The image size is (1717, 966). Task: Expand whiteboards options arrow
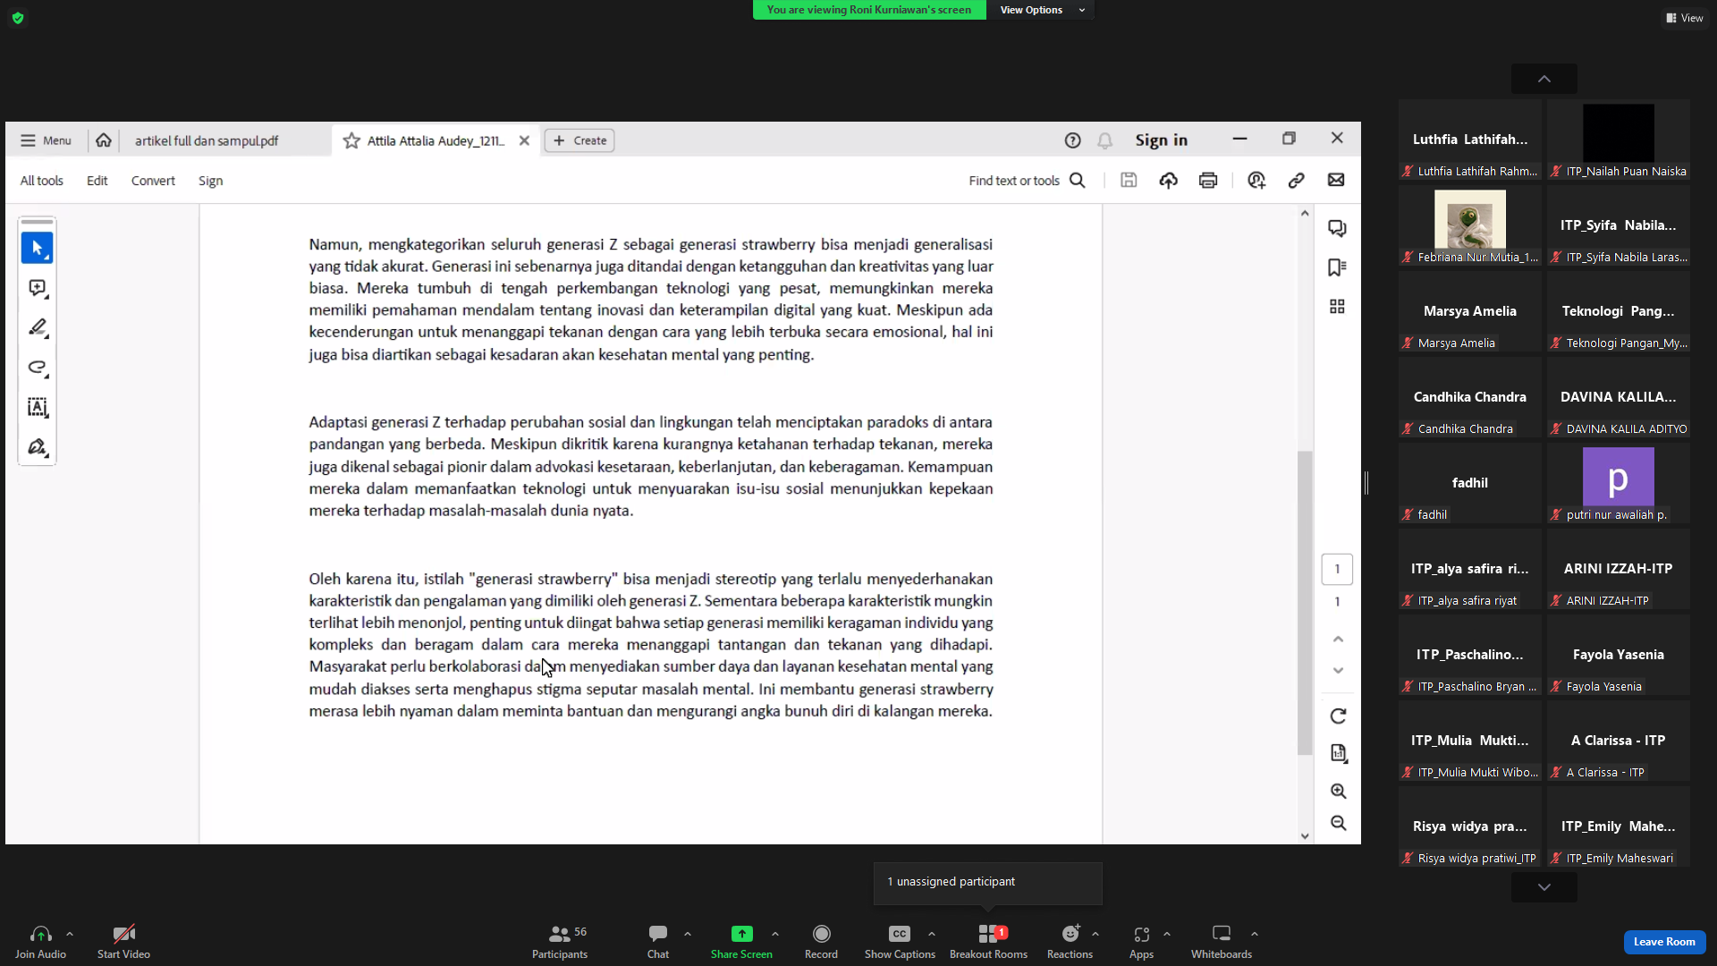pos(1255,934)
